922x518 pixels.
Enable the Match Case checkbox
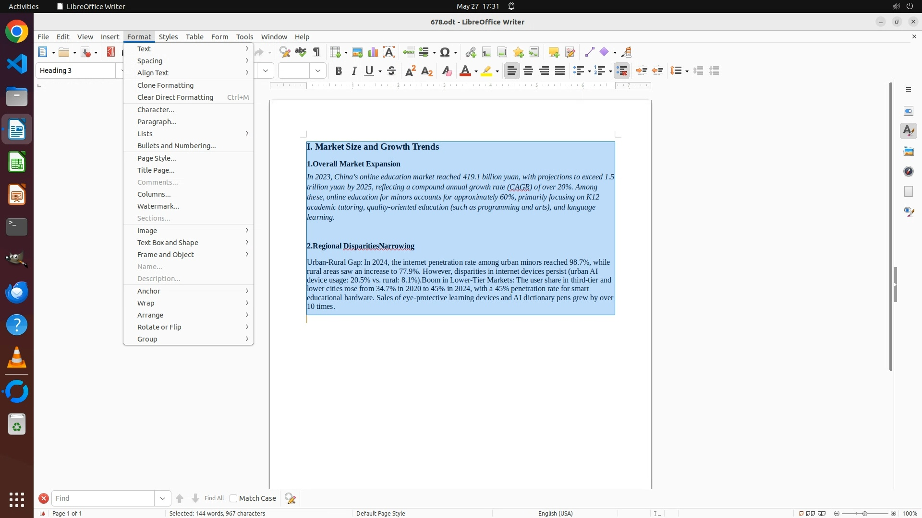click(234, 498)
